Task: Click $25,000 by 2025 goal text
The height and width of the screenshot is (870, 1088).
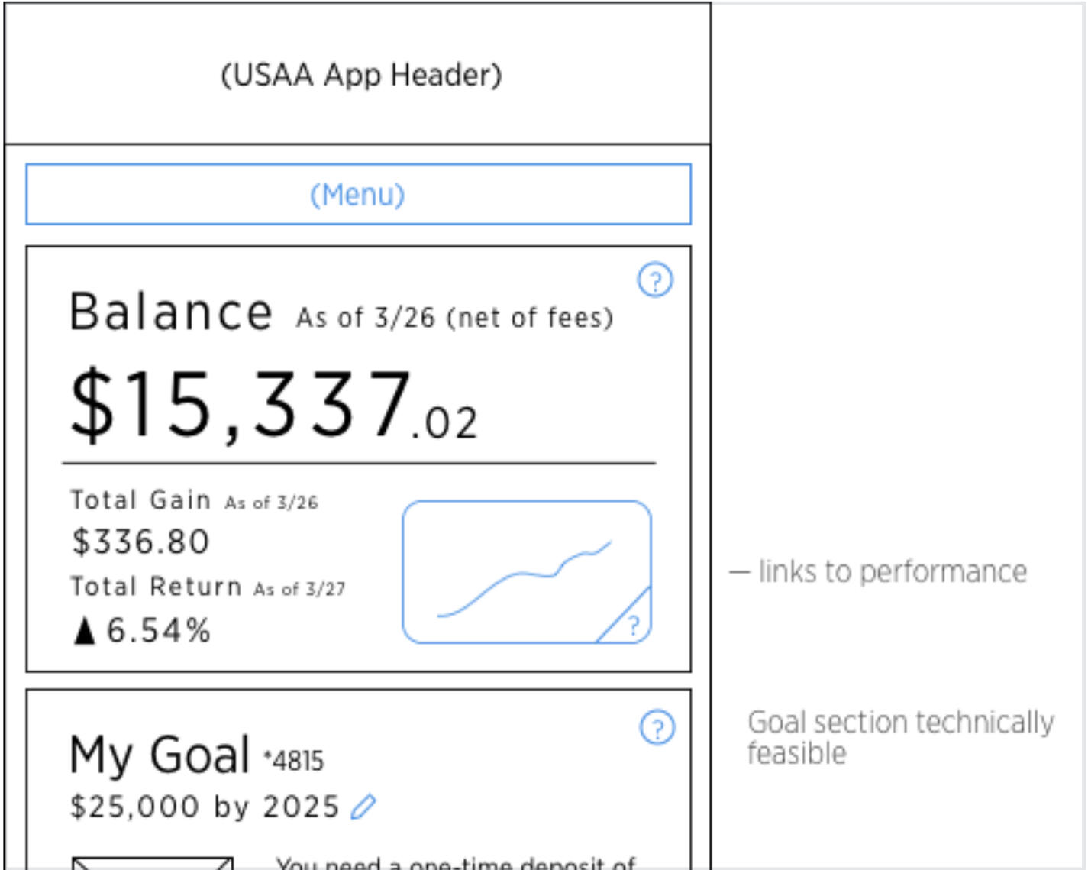Action: [204, 806]
